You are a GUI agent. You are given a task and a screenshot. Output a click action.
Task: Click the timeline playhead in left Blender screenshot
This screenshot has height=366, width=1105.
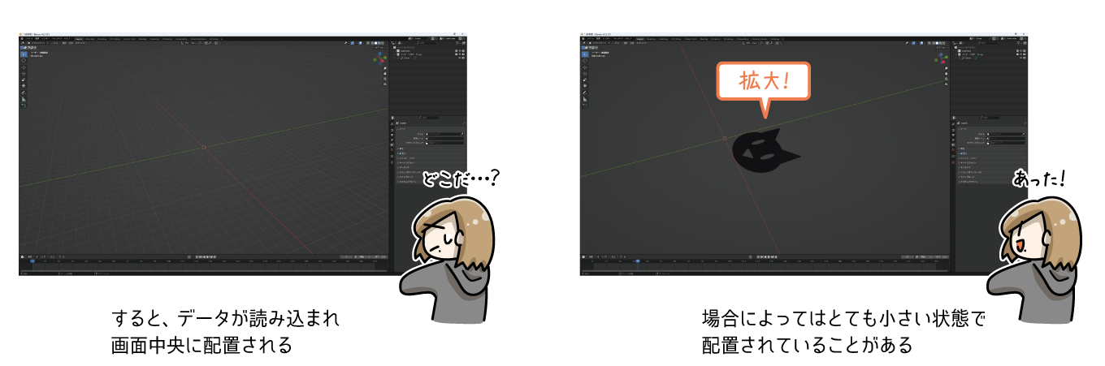pos(32,261)
